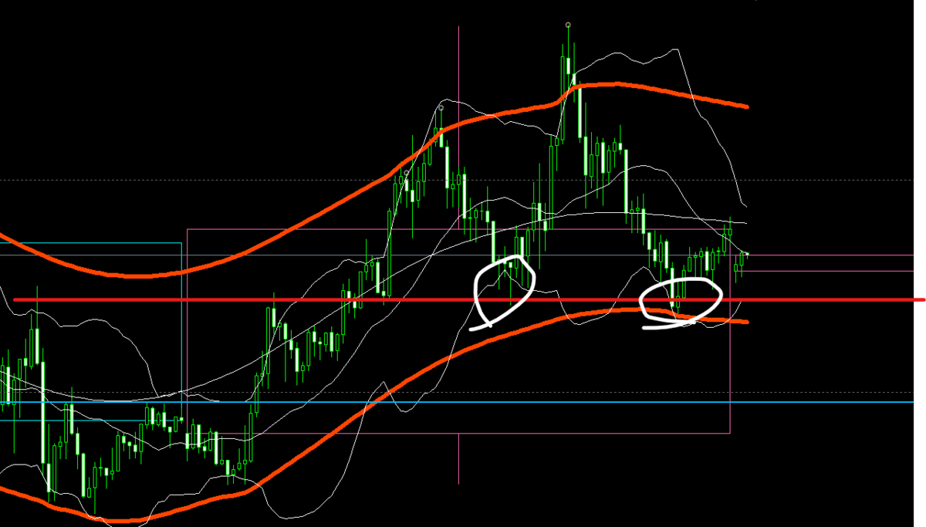
Task: Click the left hand-drawn white circle annotation
Action: (x=505, y=292)
